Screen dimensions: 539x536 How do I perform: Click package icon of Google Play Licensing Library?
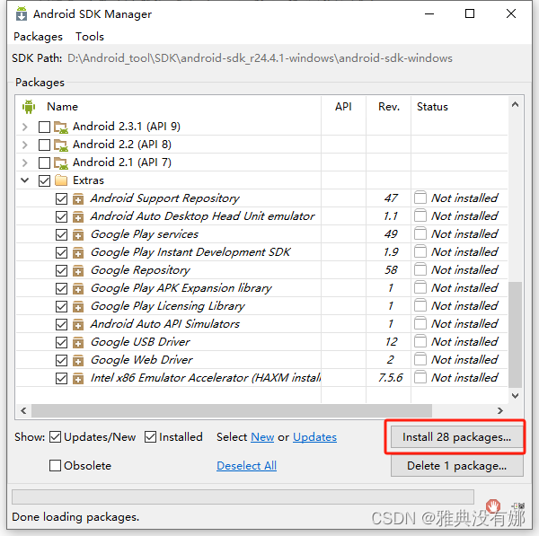(78, 306)
